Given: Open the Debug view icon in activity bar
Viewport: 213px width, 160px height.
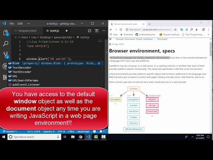Looking at the screenshot, I should 5,66.
